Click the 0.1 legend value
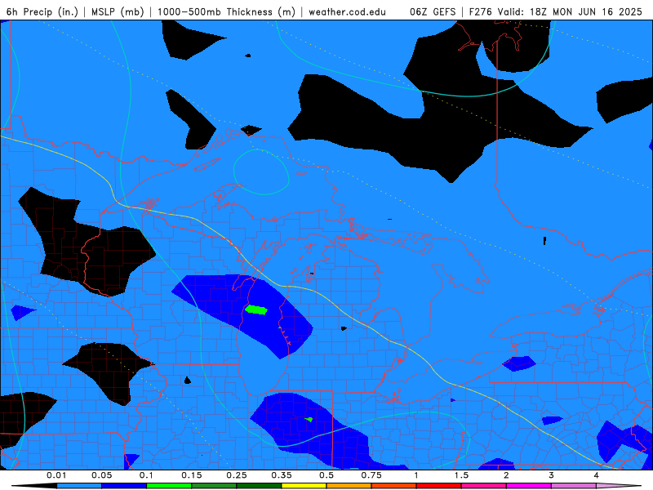This screenshot has height=490, width=653. pos(146,475)
